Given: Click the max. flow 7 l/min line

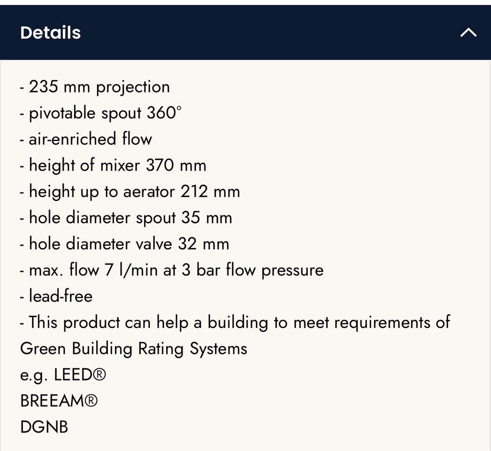Looking at the screenshot, I should pos(172,270).
